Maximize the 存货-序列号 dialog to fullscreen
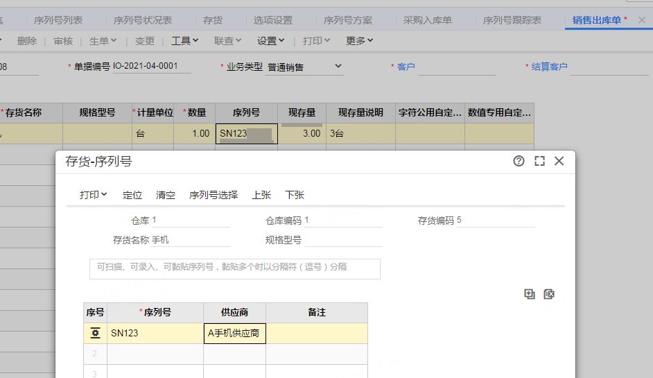The image size is (653, 378). [539, 161]
